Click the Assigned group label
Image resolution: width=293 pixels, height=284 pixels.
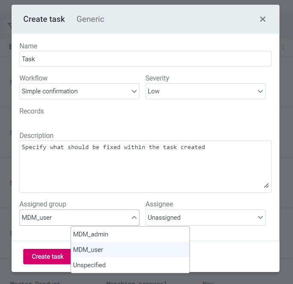tap(43, 204)
